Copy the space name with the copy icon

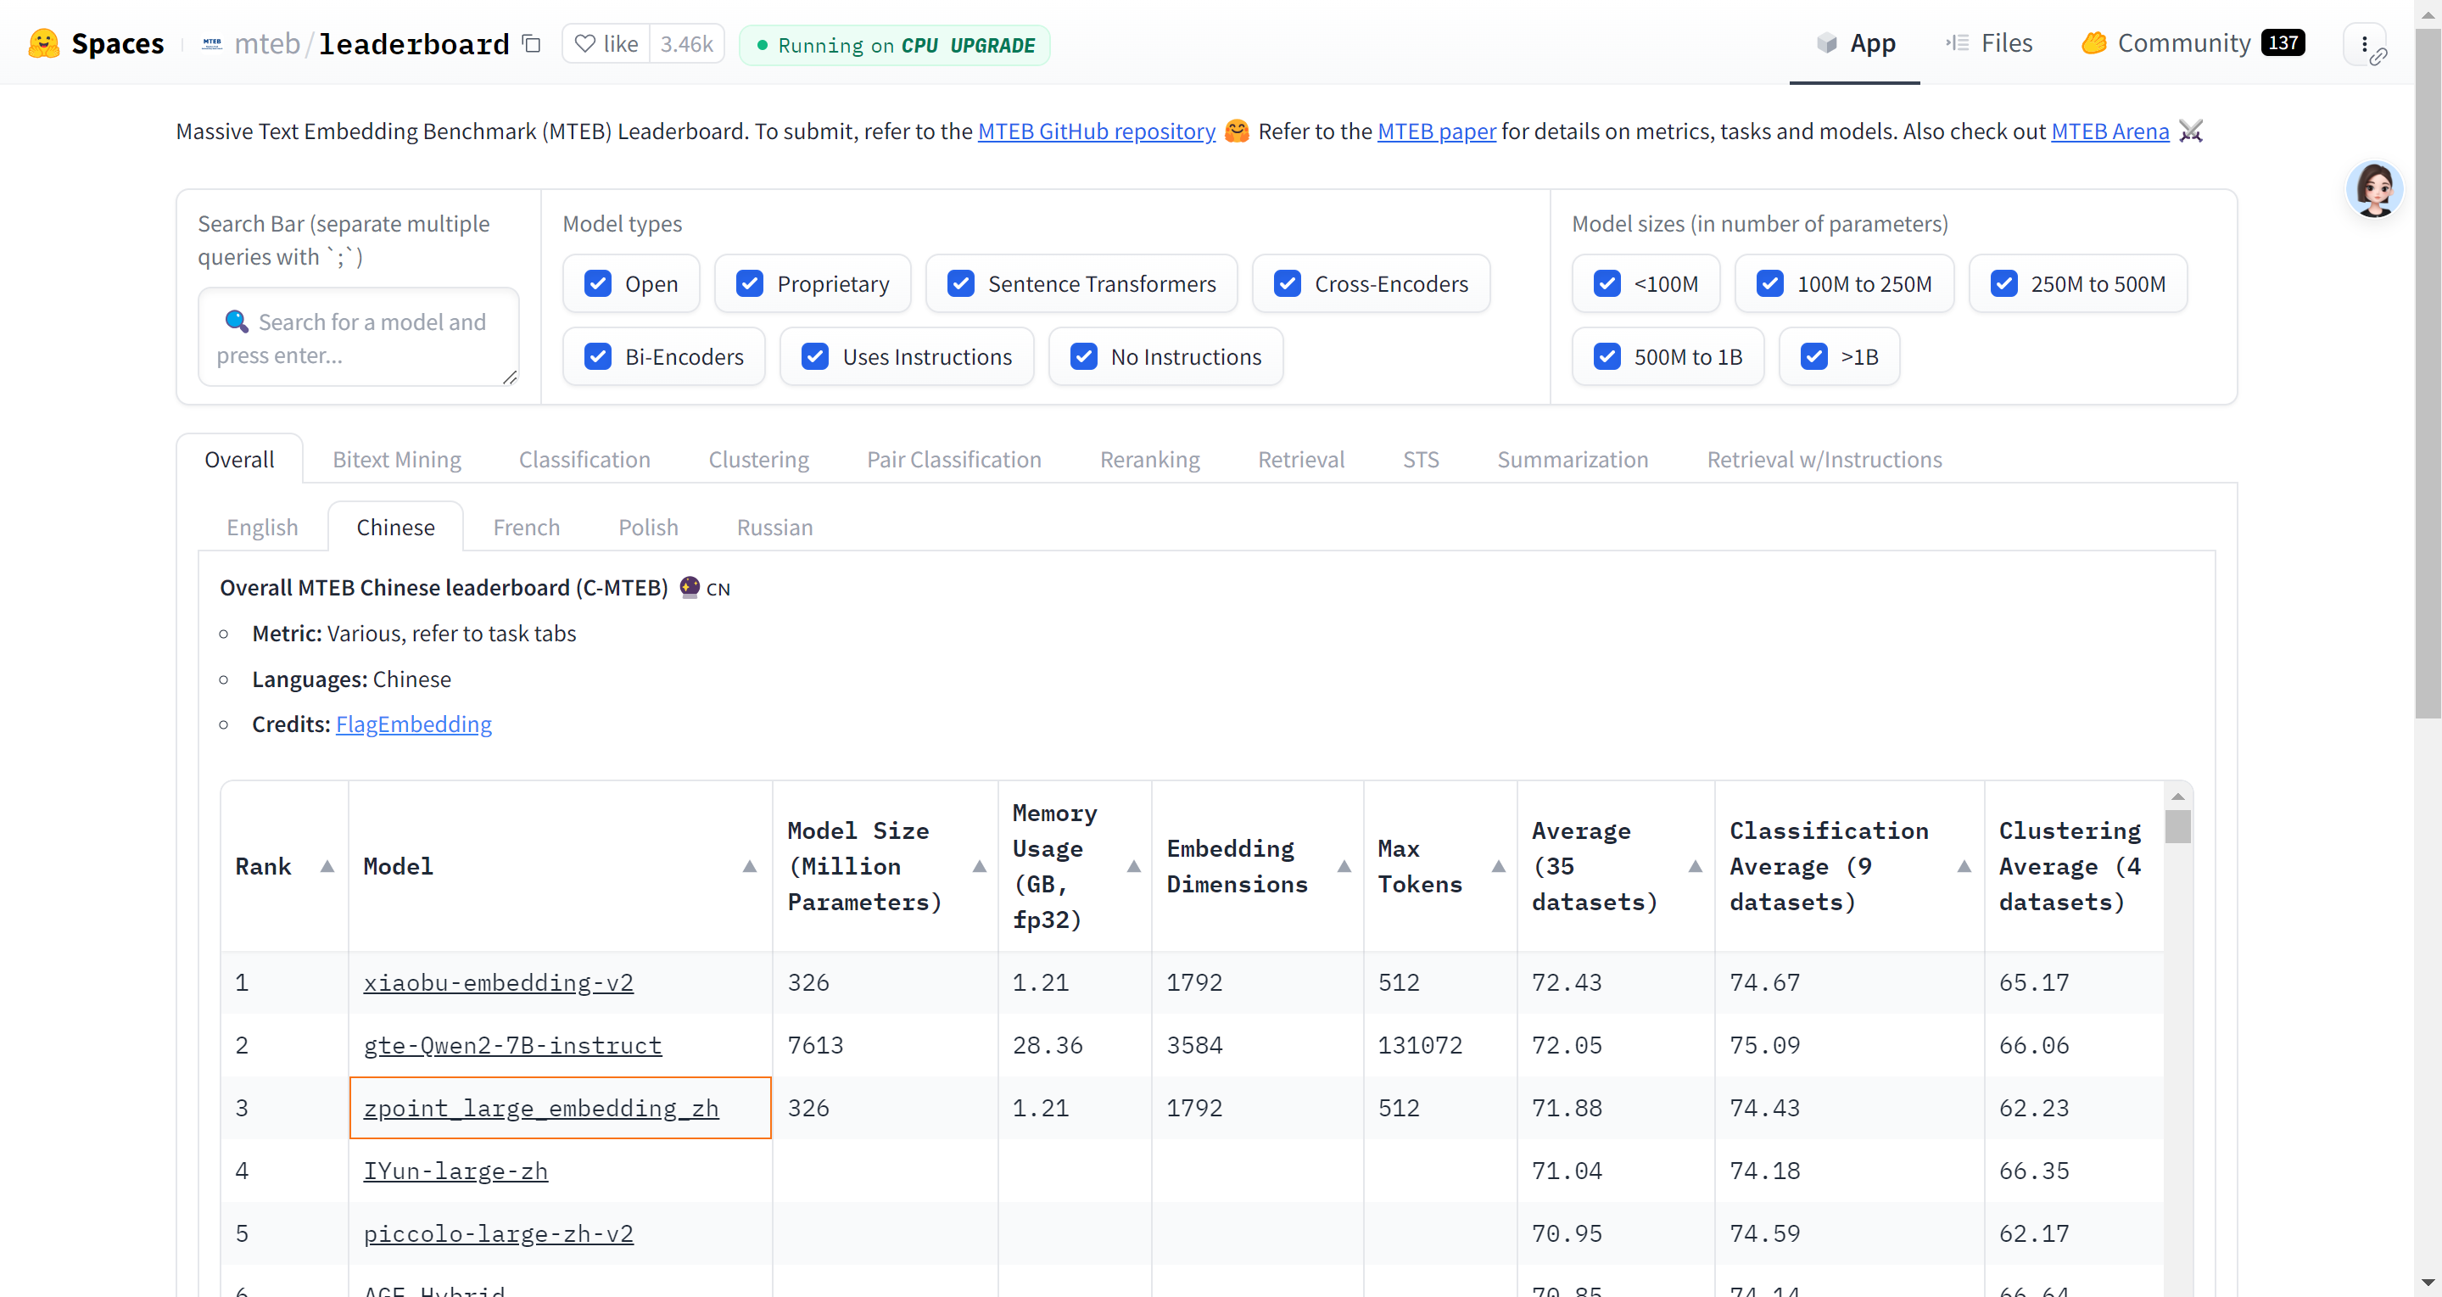(x=532, y=43)
